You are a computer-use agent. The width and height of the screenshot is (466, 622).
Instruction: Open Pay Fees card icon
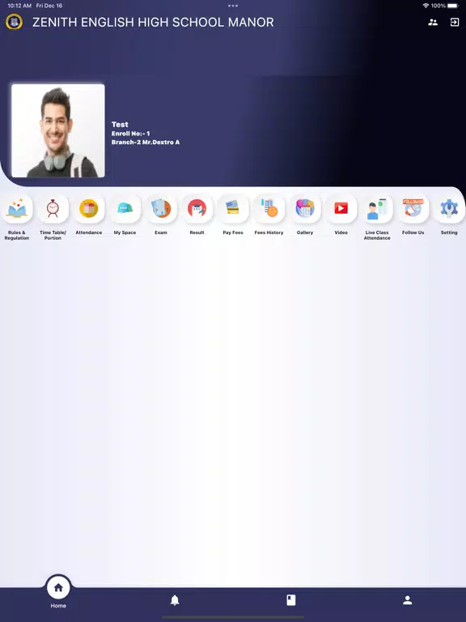pyautogui.click(x=233, y=209)
